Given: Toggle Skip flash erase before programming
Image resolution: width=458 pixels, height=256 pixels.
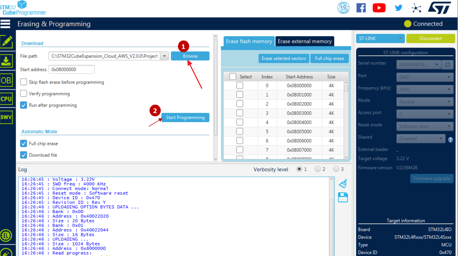Looking at the screenshot, I should (x=24, y=82).
